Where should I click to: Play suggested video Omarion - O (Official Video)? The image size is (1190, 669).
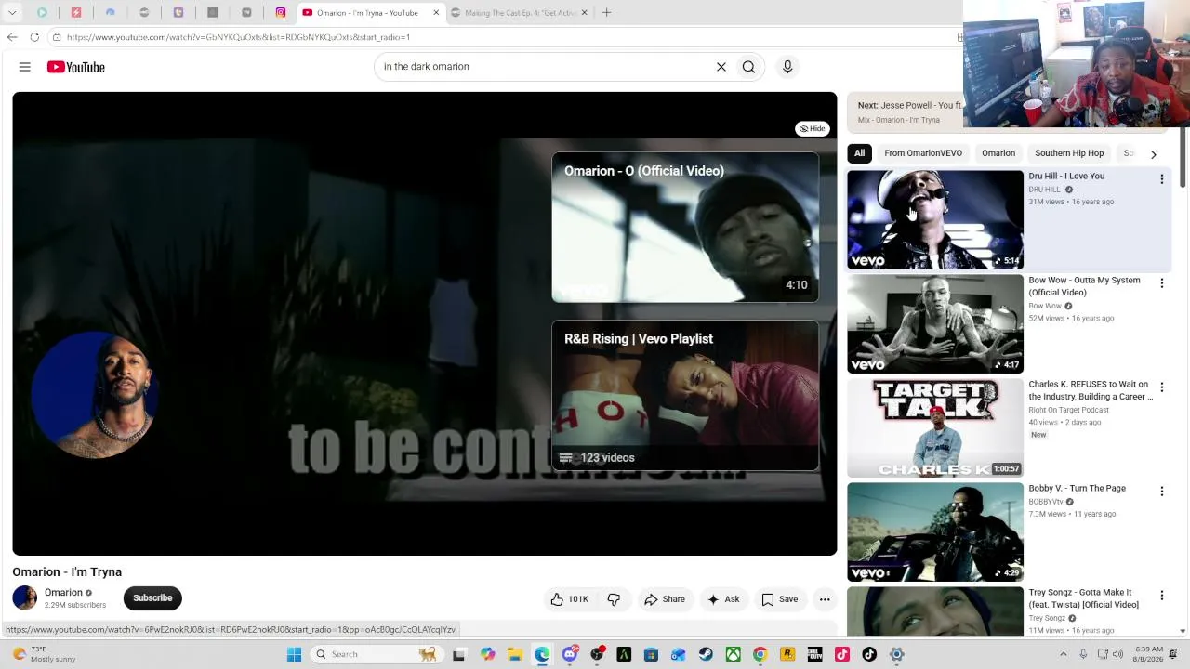(685, 228)
